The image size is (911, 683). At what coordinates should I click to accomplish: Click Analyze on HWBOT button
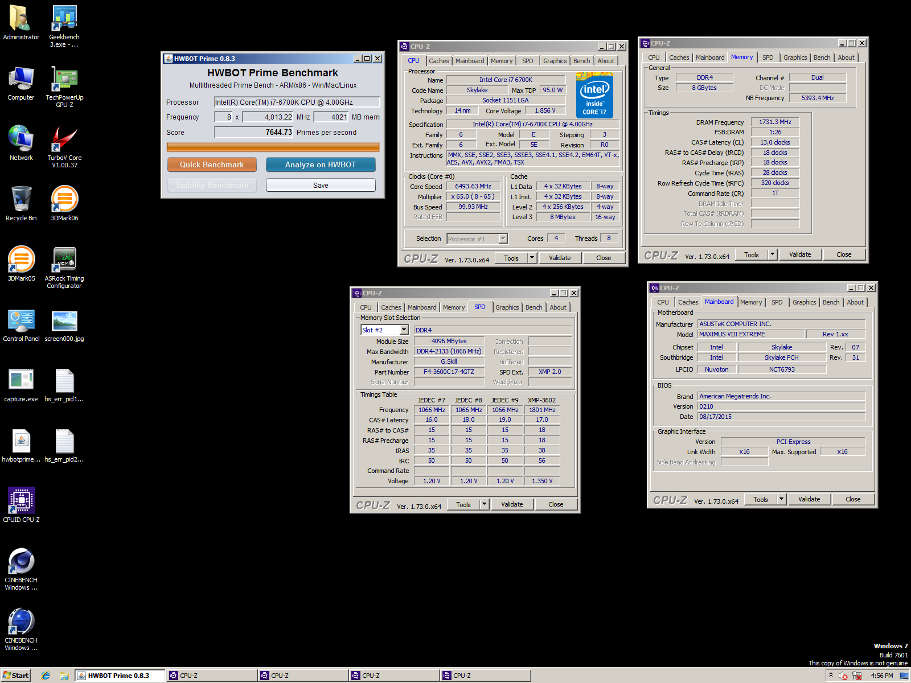[x=321, y=164]
